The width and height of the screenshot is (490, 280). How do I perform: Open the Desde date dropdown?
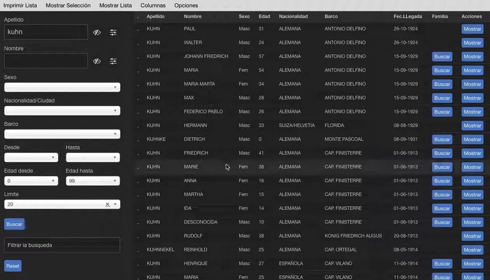tap(31, 157)
